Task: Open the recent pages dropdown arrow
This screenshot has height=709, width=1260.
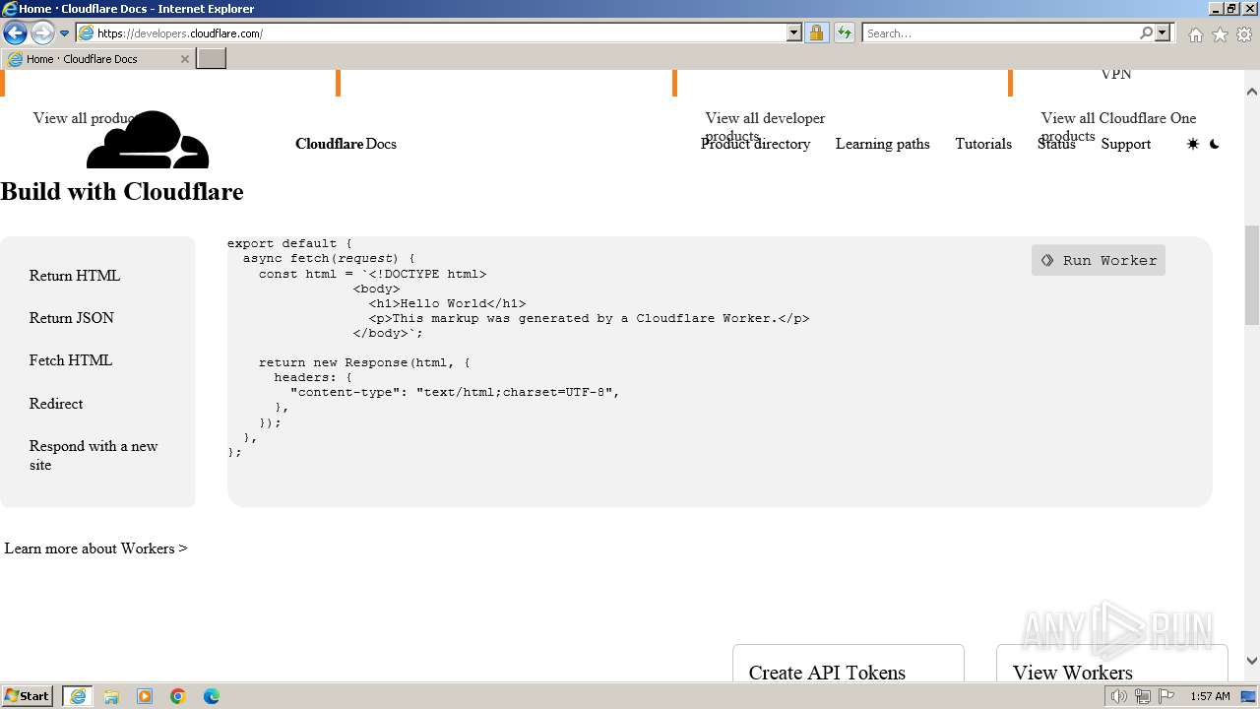Action: click(65, 33)
